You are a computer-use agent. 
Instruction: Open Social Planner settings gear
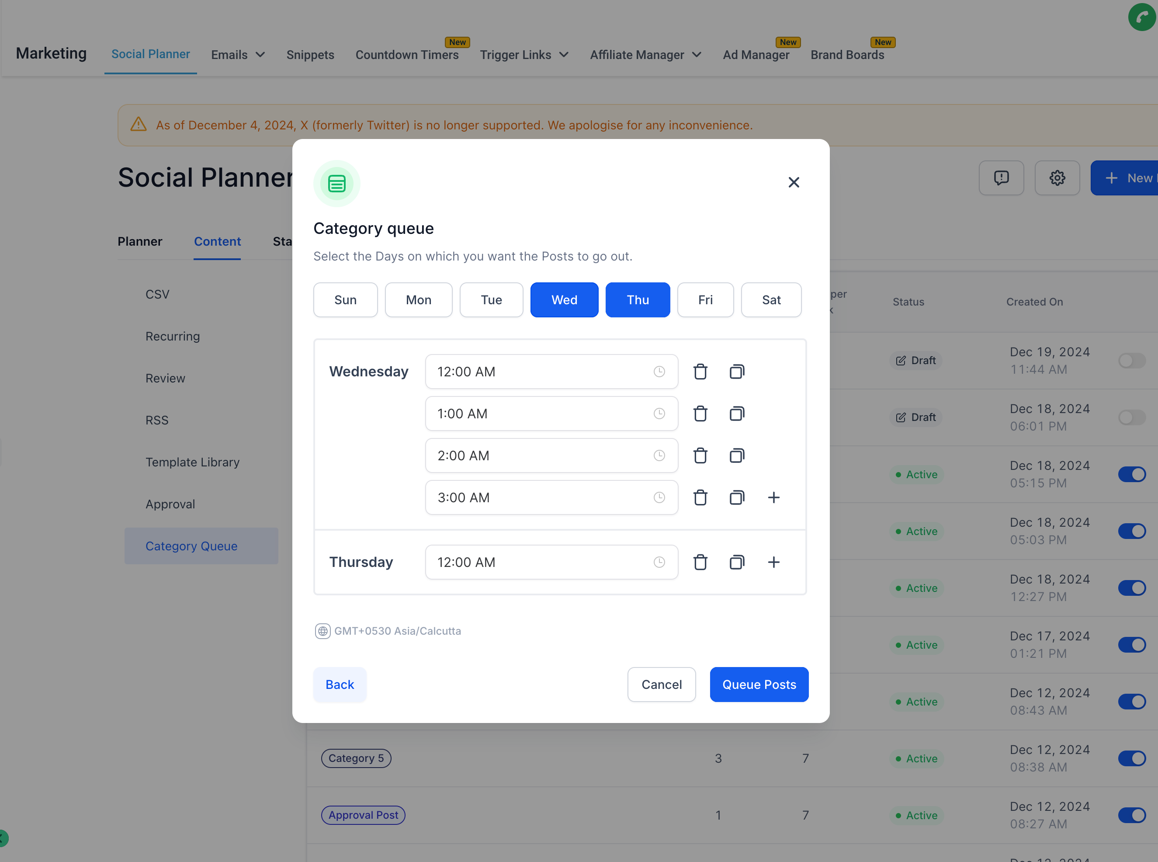[1057, 178]
